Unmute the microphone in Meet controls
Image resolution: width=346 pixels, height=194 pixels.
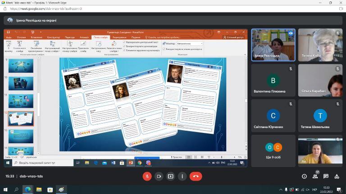tap(147, 176)
